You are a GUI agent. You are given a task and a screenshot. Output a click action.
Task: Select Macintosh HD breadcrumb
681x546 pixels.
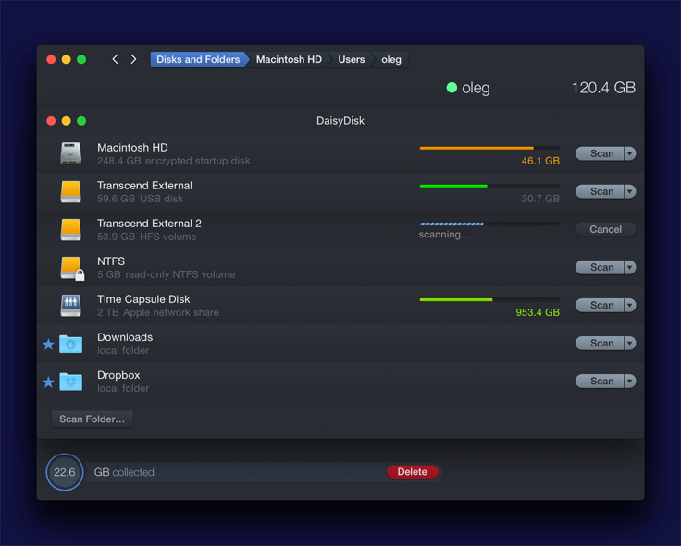click(289, 59)
